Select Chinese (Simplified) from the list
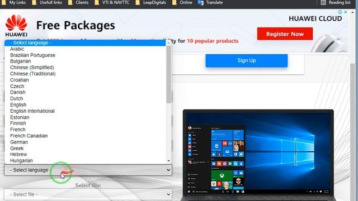This screenshot has height=201, width=358. tap(85, 68)
